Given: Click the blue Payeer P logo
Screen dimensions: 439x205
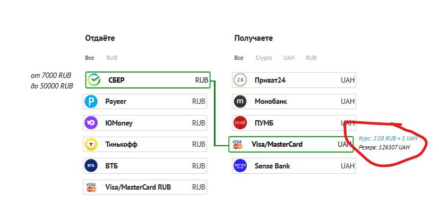Looking at the screenshot, I should pos(91,101).
